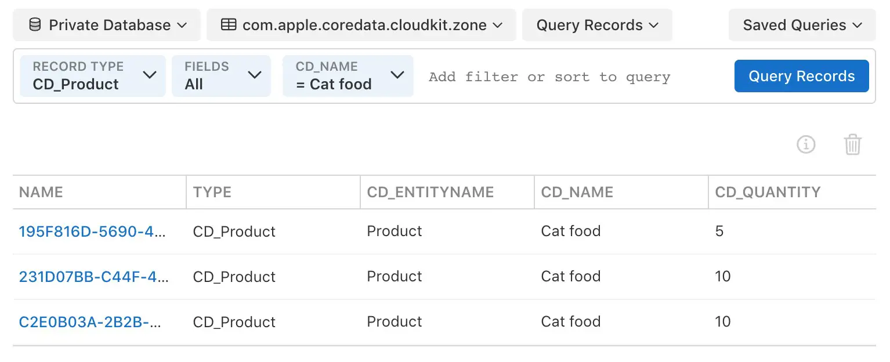The image size is (890, 362).
Task: Click the database cylinder icon
Action: point(35,25)
